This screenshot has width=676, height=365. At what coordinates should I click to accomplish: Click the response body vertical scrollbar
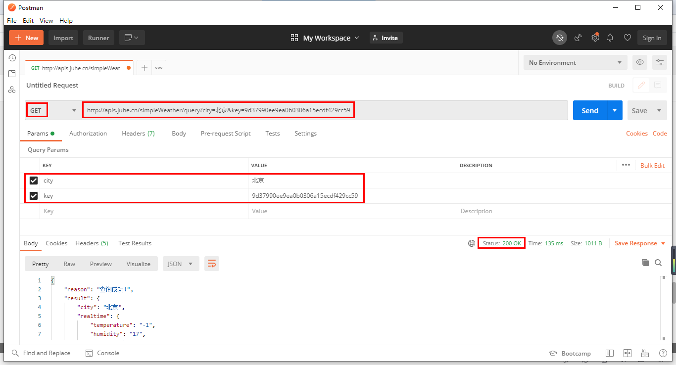[663, 308]
